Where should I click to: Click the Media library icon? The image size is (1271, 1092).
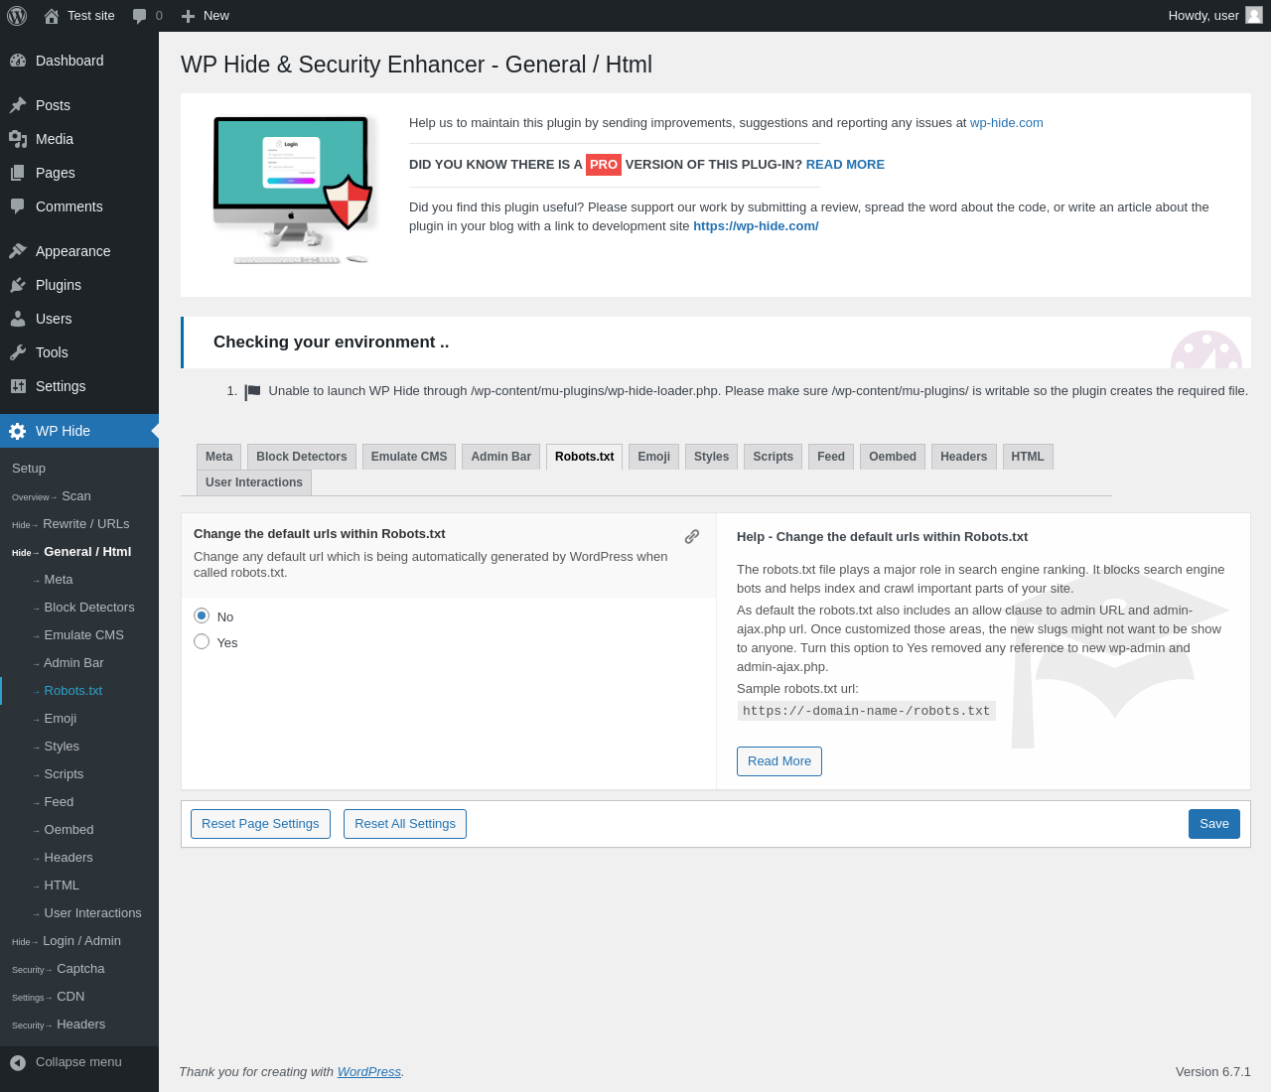point(18,139)
